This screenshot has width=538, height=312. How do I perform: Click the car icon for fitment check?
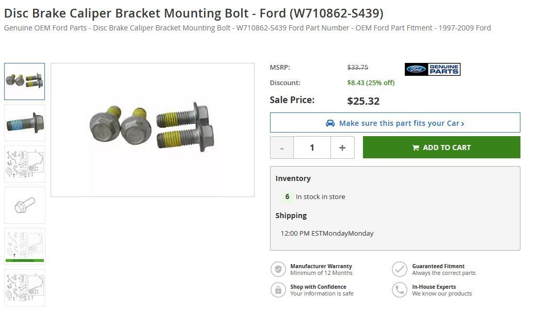(330, 122)
